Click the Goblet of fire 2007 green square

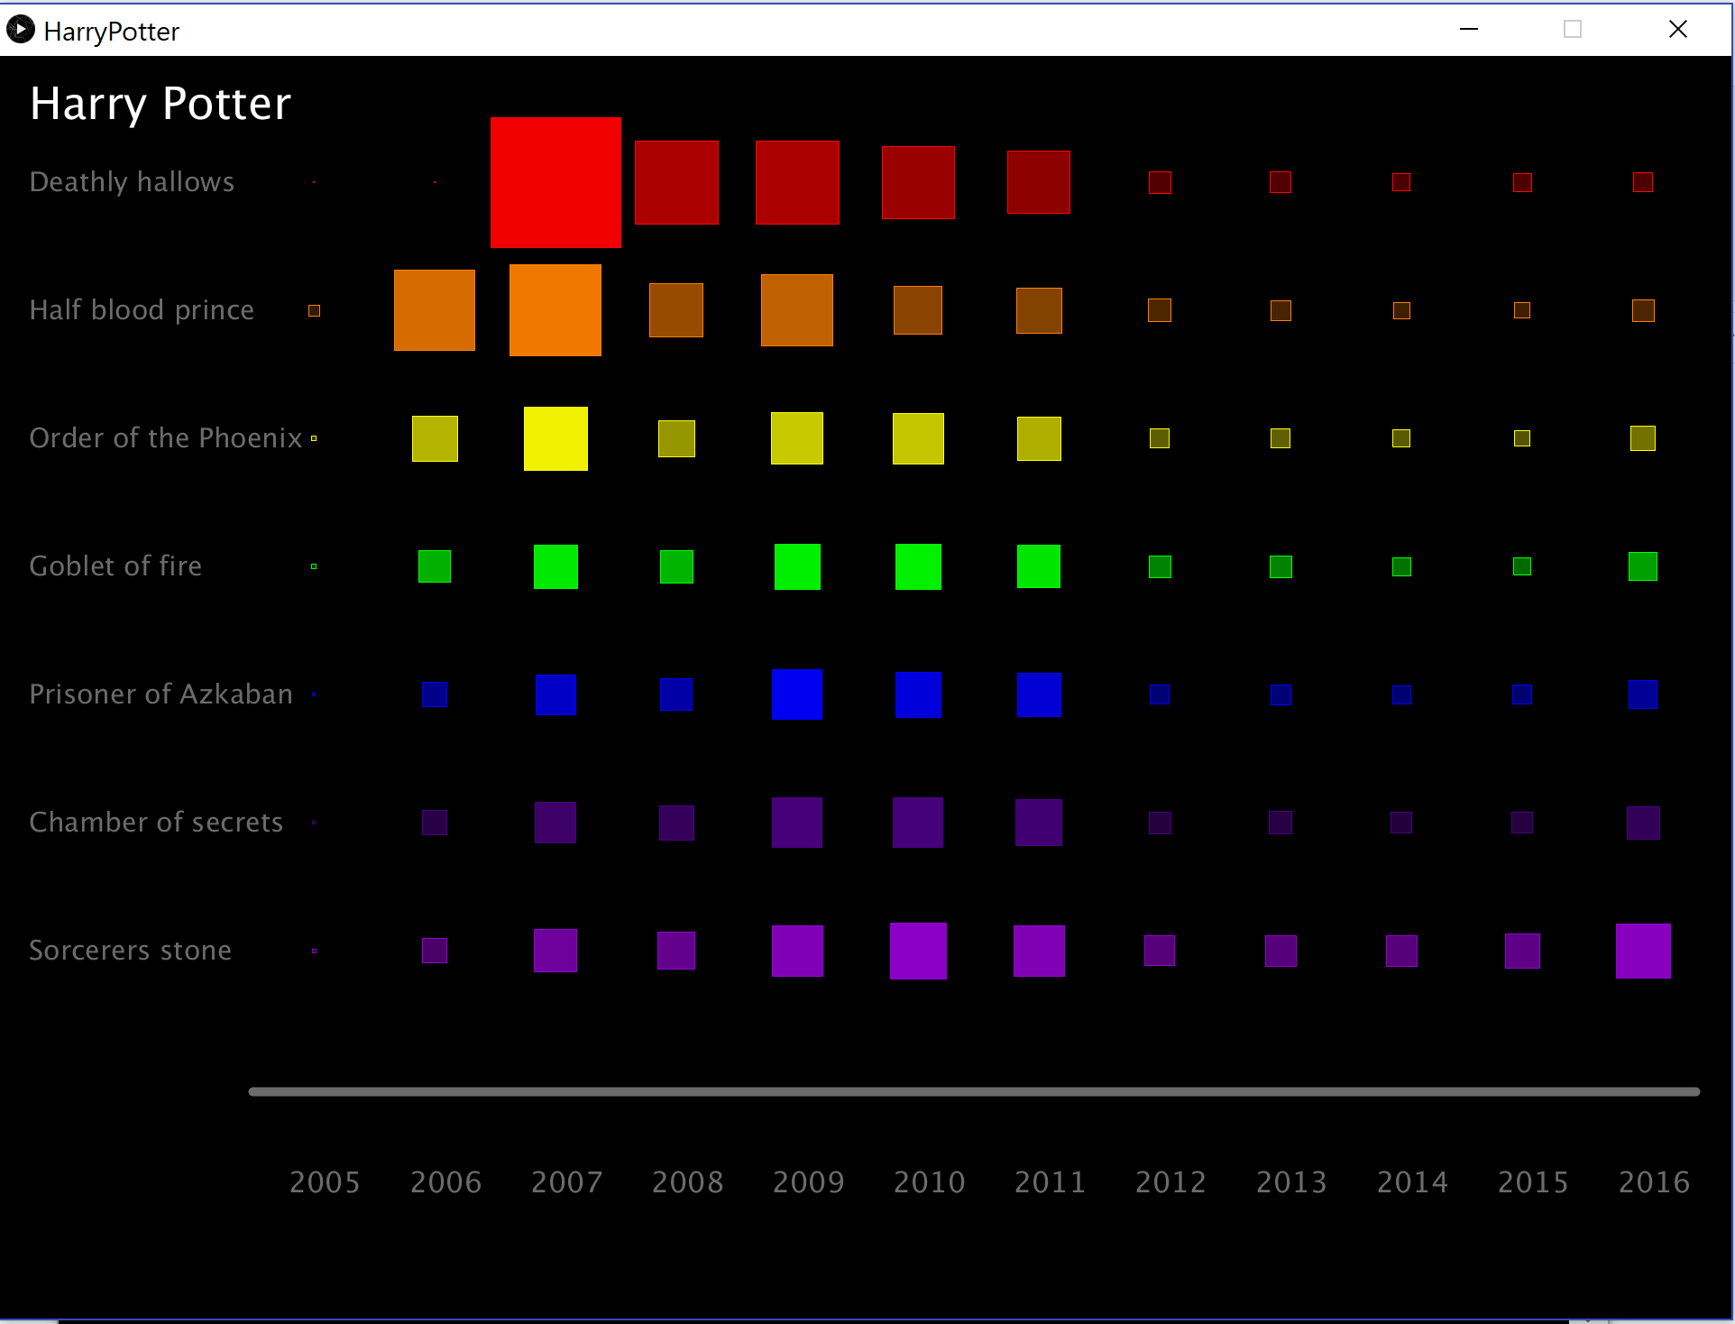[x=555, y=566]
